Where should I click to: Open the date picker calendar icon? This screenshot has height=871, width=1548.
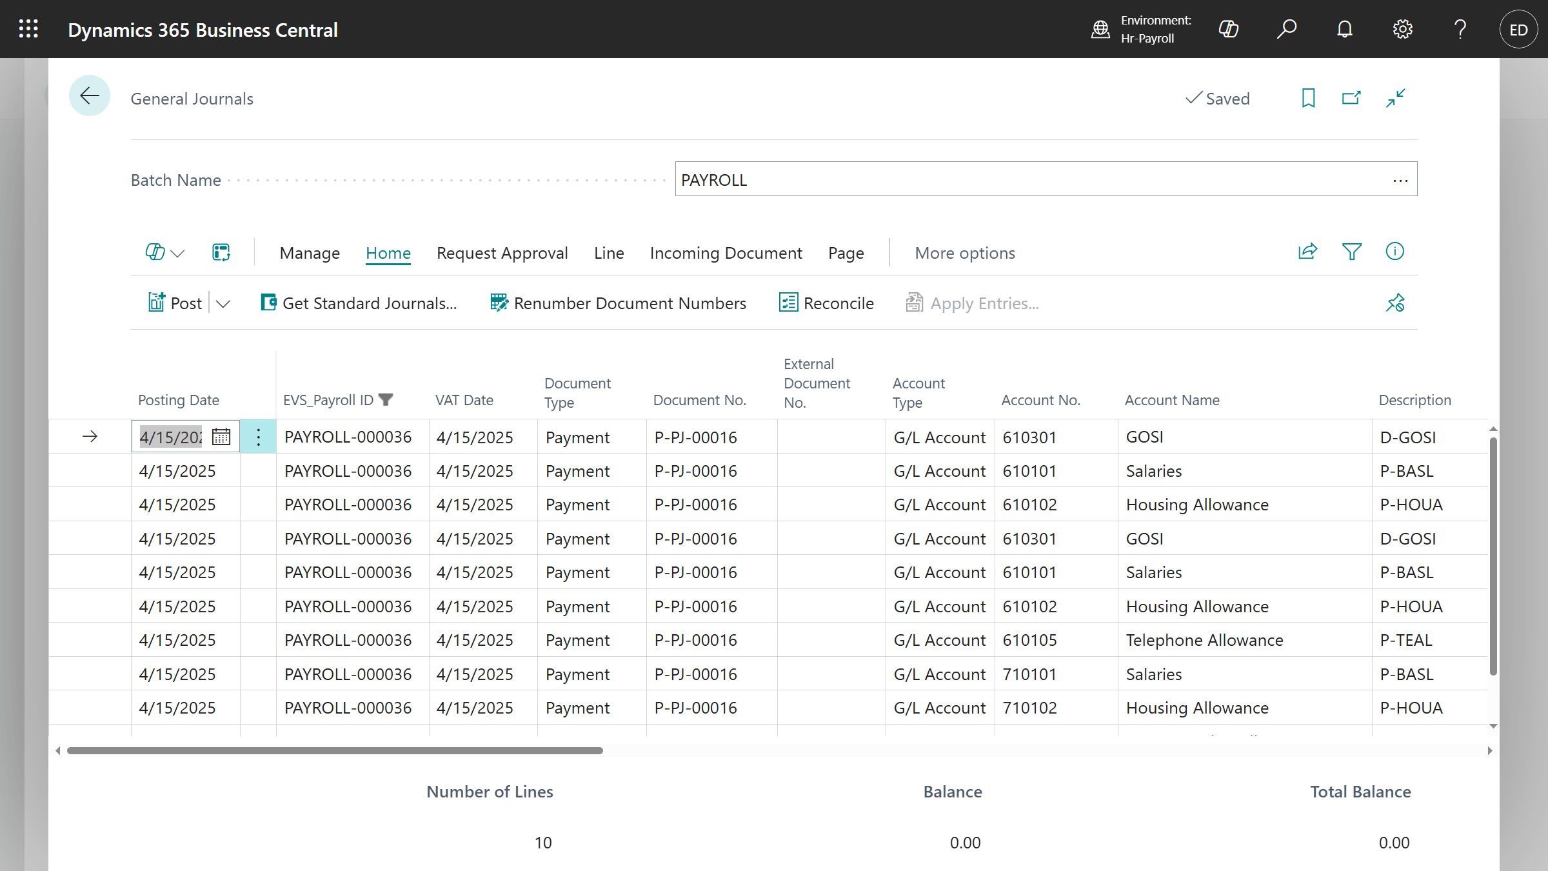point(221,437)
